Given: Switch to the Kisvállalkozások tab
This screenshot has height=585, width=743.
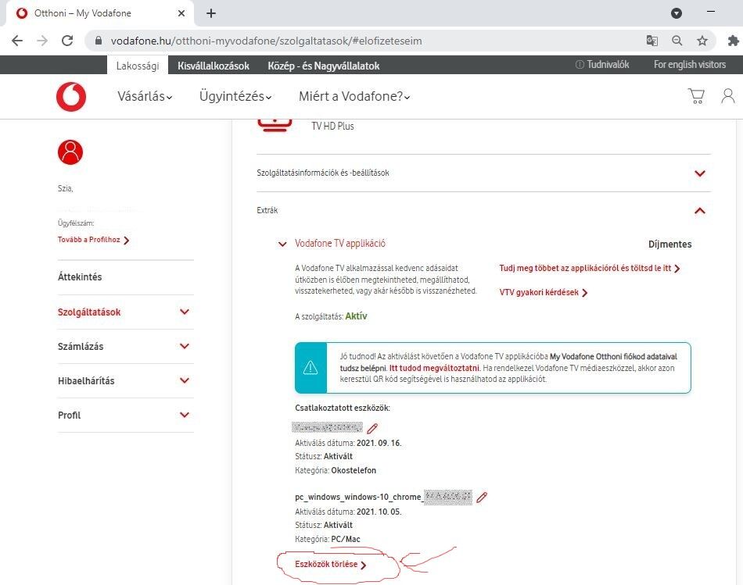Looking at the screenshot, I should pyautogui.click(x=214, y=66).
